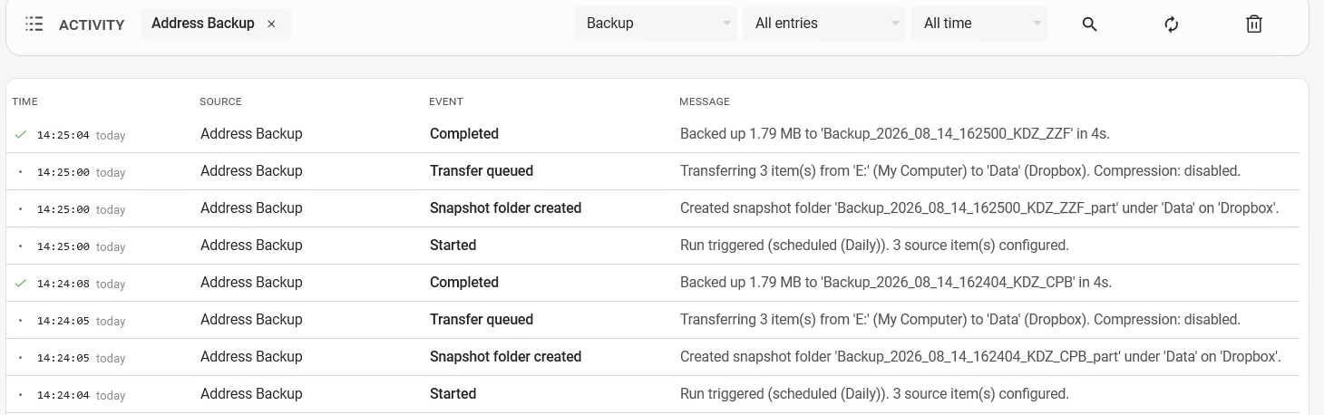Screen dimensions: 1324x415
Task: Click the 14:24:08 timestamp
Action: pos(63,284)
